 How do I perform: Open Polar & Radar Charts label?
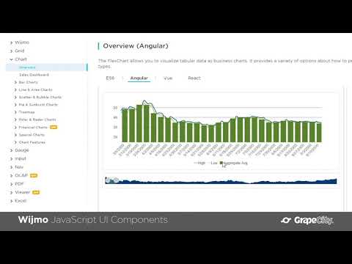tap(37, 120)
